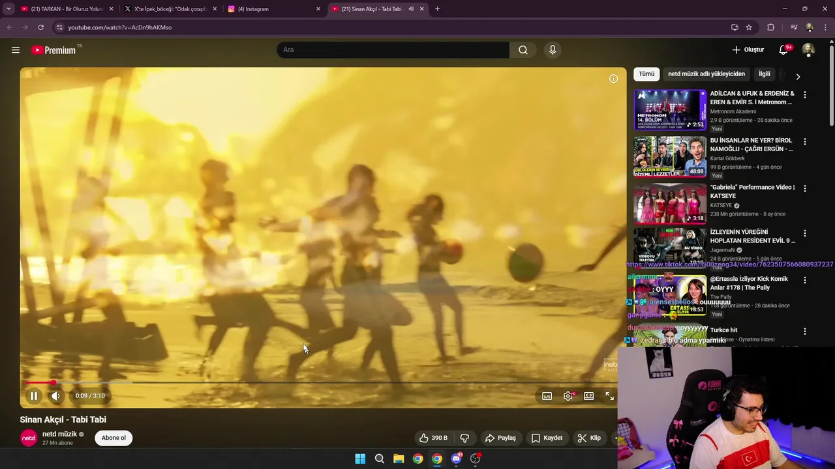The width and height of the screenshot is (835, 469).
Task: Open YouTube notifications bell
Action: (783, 50)
